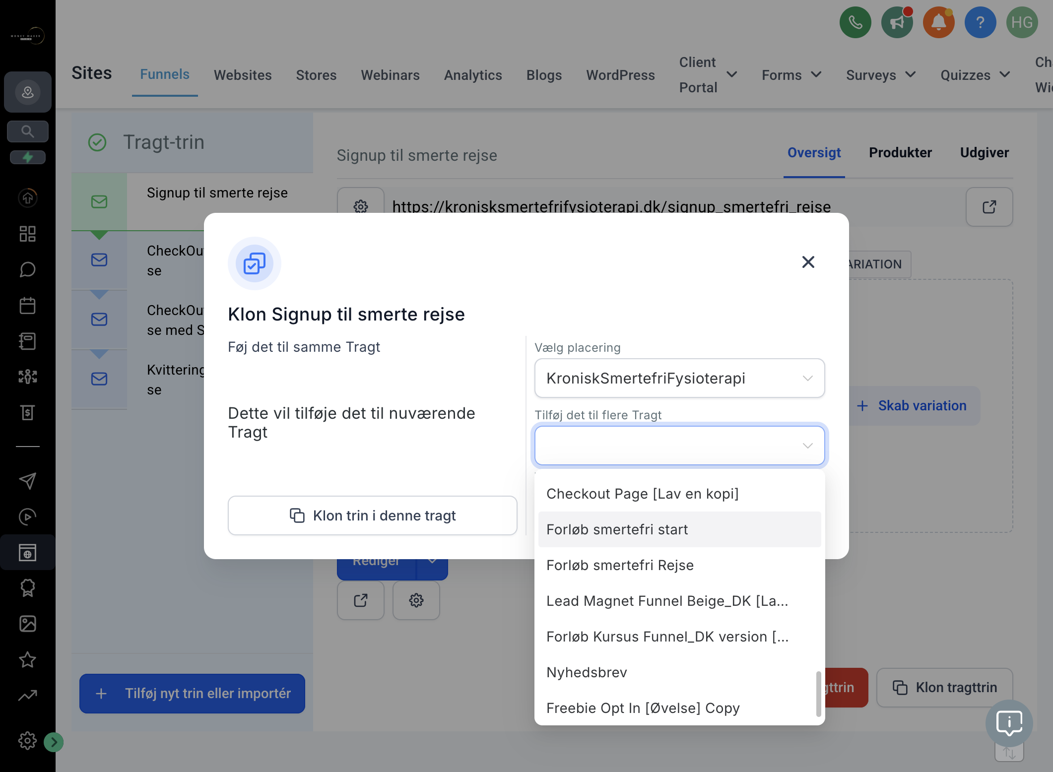Expand the Client Portal menu

tap(708, 75)
